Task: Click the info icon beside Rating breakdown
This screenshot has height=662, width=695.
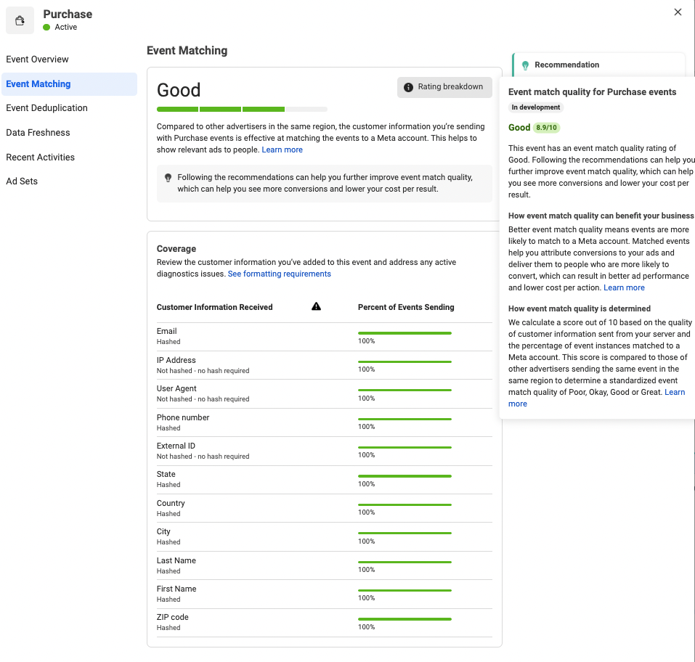Action: (x=407, y=87)
